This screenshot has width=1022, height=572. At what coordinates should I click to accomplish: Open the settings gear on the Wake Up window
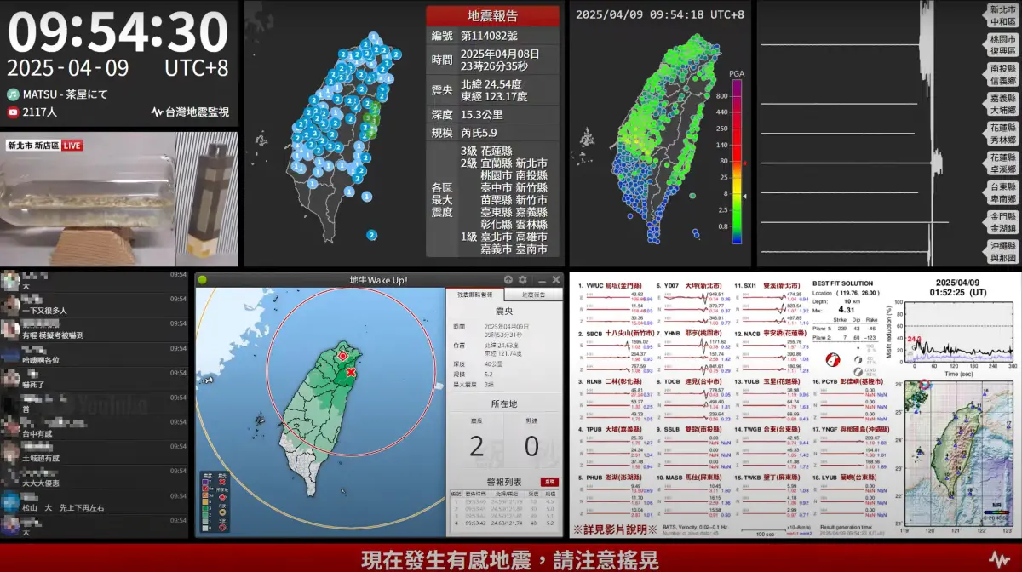pyautogui.click(x=523, y=281)
